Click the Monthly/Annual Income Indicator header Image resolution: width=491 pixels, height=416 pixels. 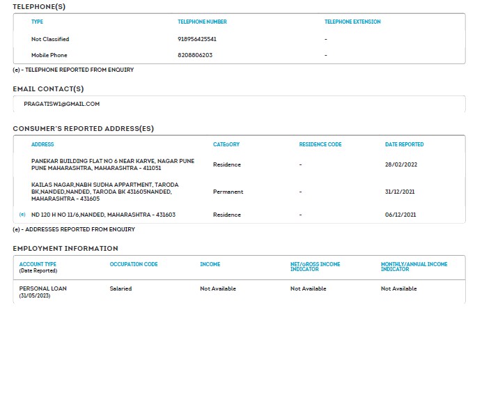414,267
